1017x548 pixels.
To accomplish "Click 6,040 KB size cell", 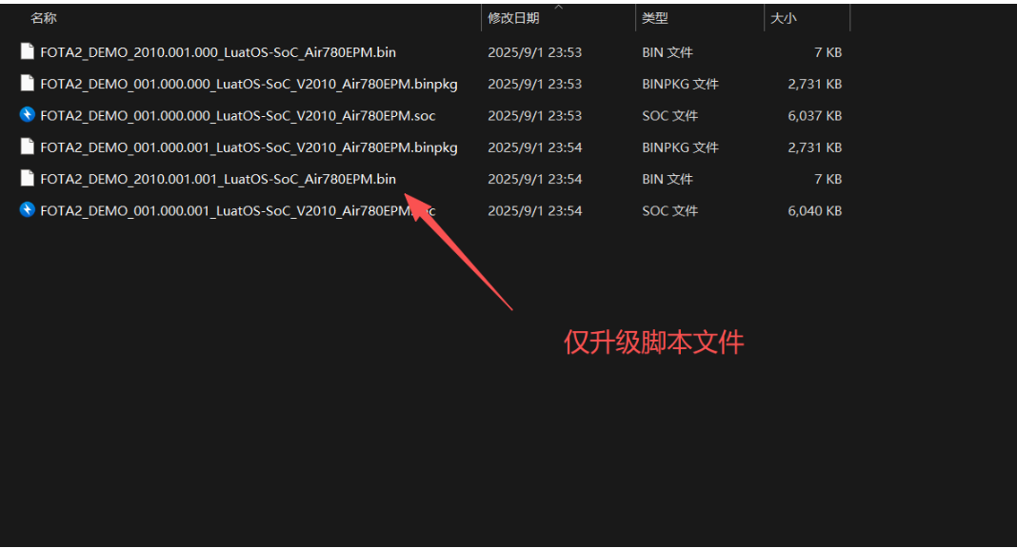I will click(814, 211).
